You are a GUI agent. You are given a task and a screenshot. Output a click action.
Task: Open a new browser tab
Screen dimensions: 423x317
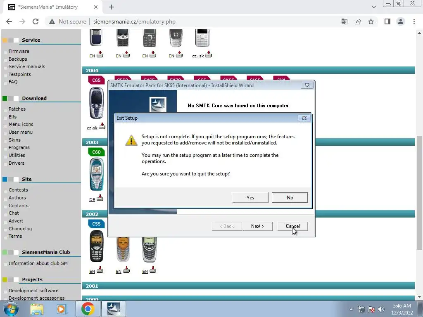coord(112,7)
